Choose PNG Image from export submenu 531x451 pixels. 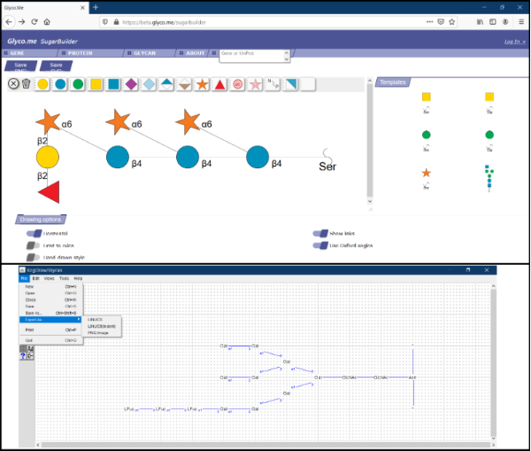pyautogui.click(x=99, y=333)
